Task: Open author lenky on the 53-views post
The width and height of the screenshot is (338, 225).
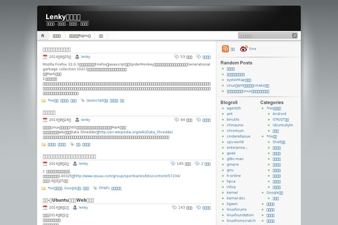Action: point(86,57)
